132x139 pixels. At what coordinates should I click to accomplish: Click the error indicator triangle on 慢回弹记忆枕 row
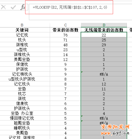[82, 116]
